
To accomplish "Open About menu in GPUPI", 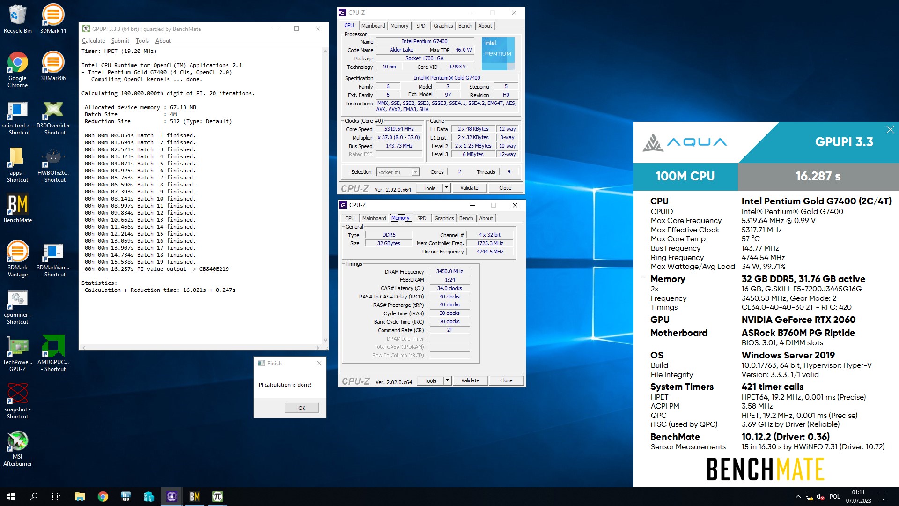I will click(x=163, y=41).
